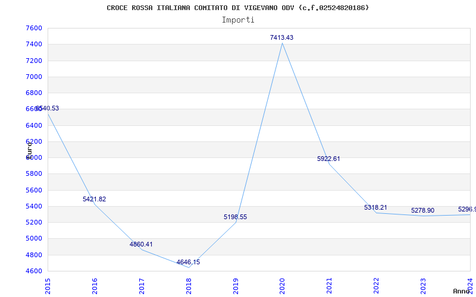476x297 pixels.
Task: Click the 5000 y-axis value
Action: (x=34, y=239)
